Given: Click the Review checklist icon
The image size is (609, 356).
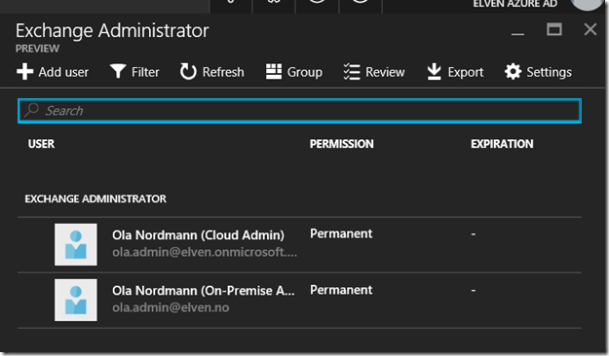Looking at the screenshot, I should coord(352,72).
